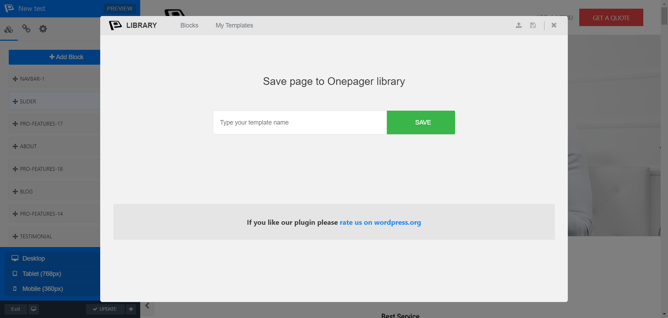
Task: Click the move handle icon of SLIDER
Action: pyautogui.click(x=15, y=102)
